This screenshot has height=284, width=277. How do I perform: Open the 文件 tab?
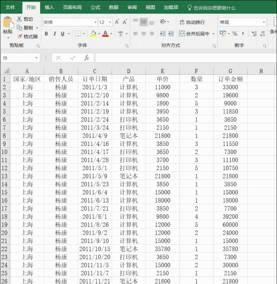10,7
